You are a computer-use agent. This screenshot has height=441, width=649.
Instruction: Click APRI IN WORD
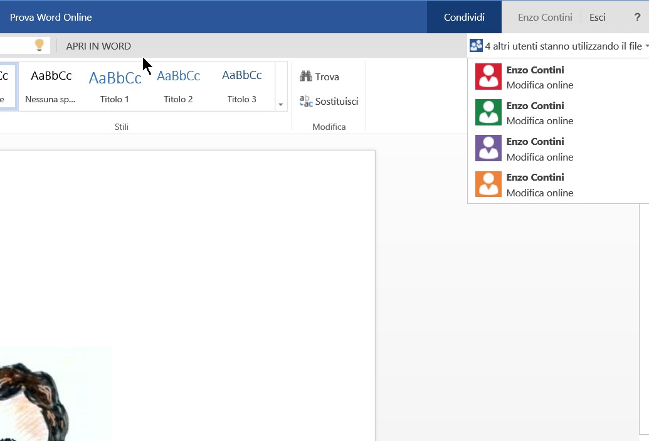coord(98,46)
